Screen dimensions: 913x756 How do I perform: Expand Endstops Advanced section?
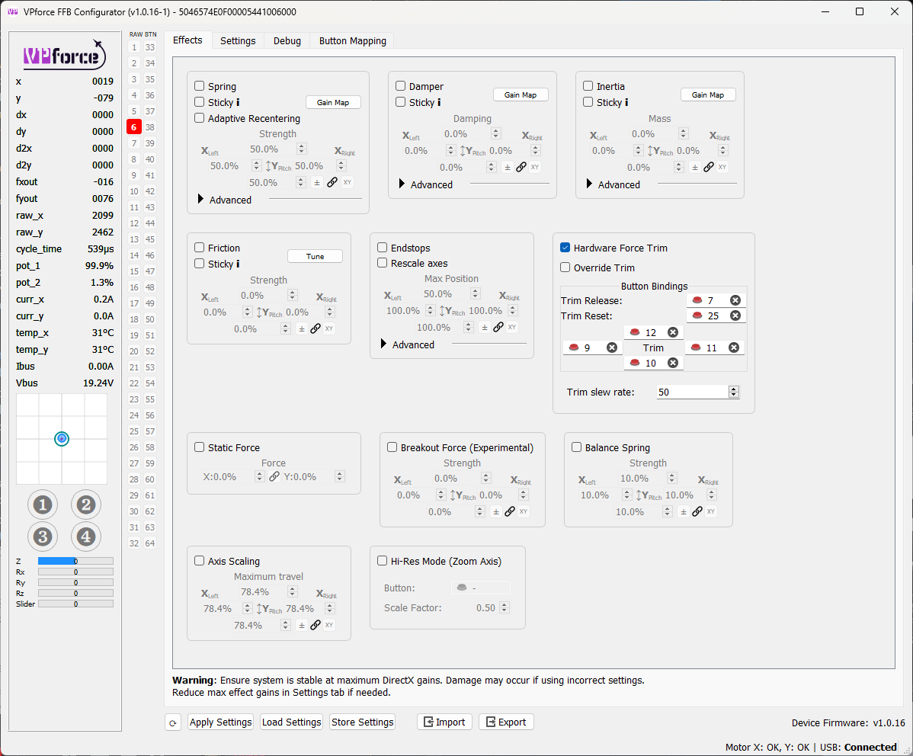pyautogui.click(x=383, y=344)
